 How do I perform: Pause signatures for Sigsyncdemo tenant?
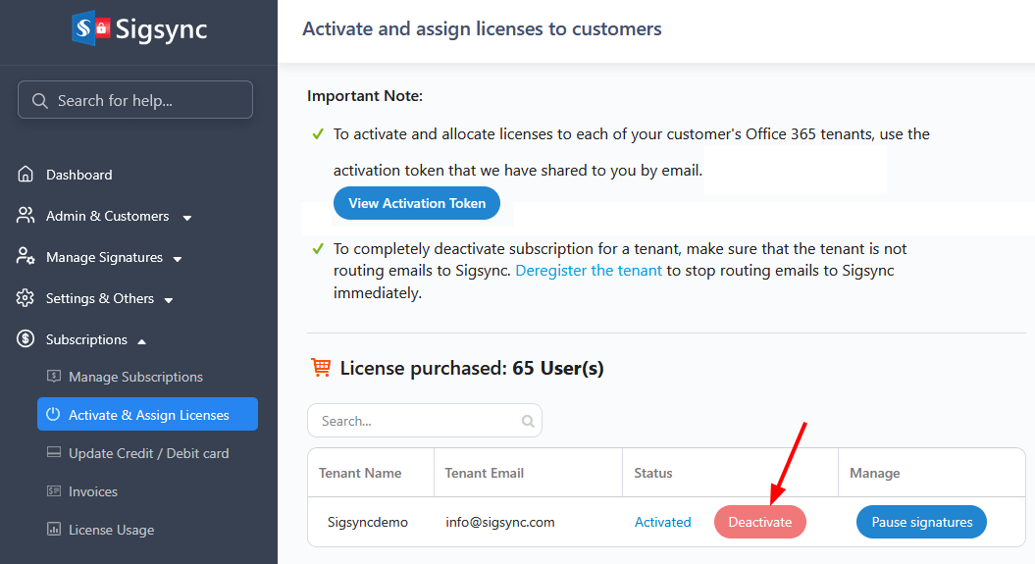[921, 522]
